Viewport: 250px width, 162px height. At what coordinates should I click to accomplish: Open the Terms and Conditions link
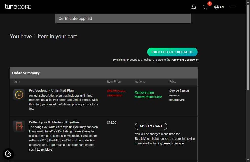coord(184,60)
